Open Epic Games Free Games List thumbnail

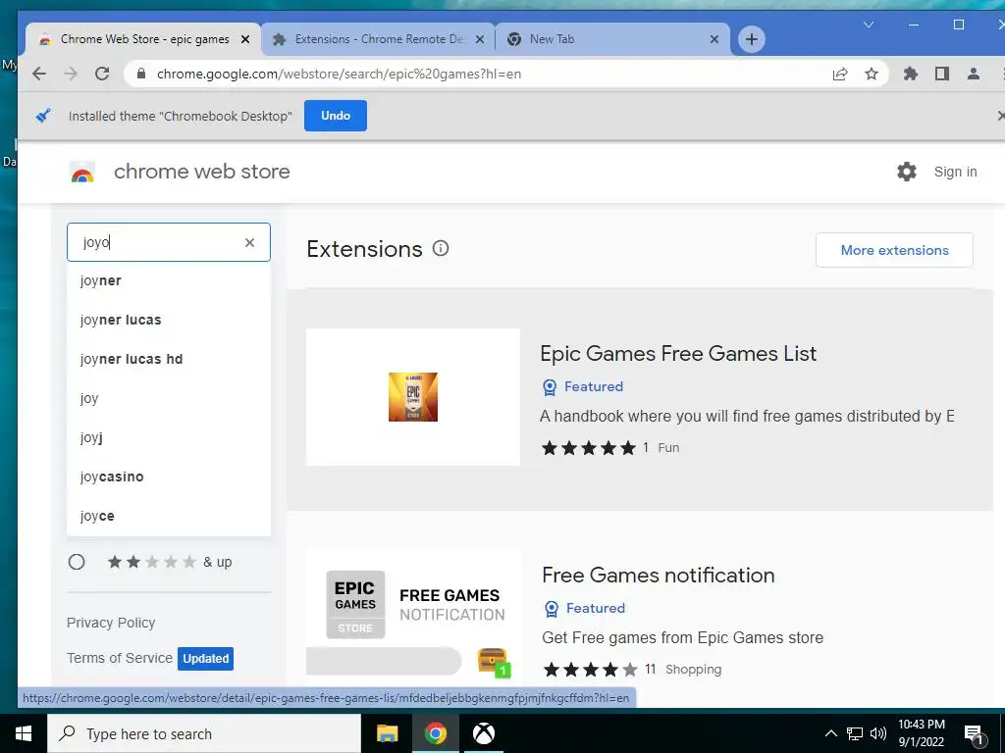pos(413,397)
